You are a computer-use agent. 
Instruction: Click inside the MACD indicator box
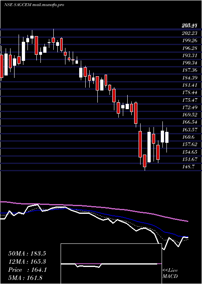pyautogui.click(x=111, y=264)
